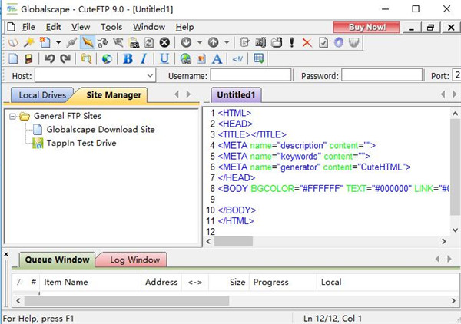
Task: Switch to the Local Drives tab
Action: point(40,95)
